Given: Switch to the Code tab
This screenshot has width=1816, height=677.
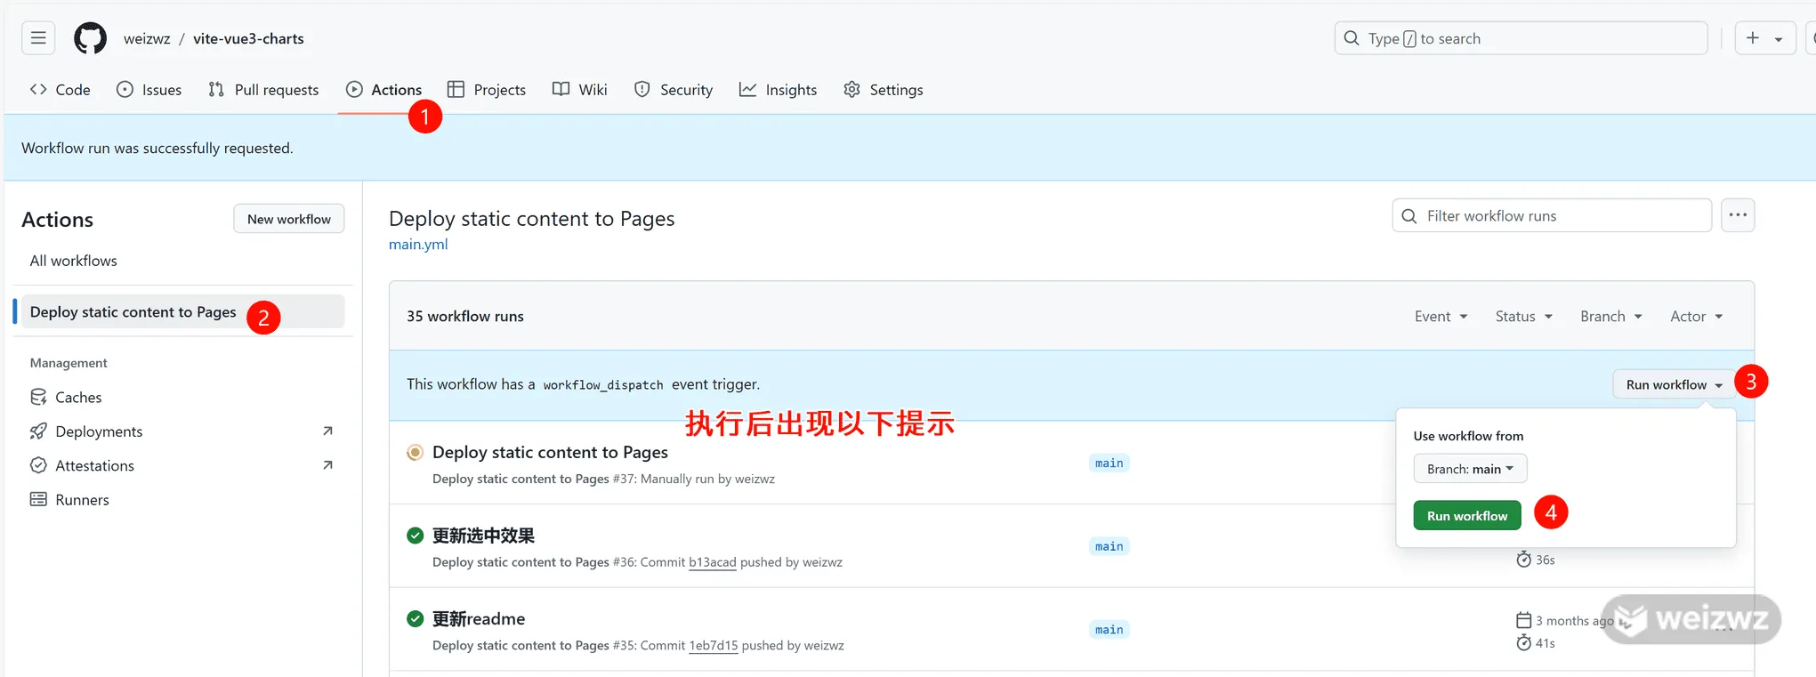Looking at the screenshot, I should pos(61,90).
